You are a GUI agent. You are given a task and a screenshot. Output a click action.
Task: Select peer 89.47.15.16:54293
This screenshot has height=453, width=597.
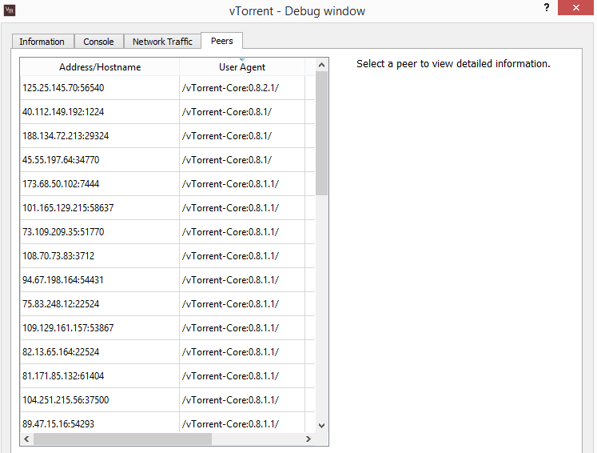100,423
